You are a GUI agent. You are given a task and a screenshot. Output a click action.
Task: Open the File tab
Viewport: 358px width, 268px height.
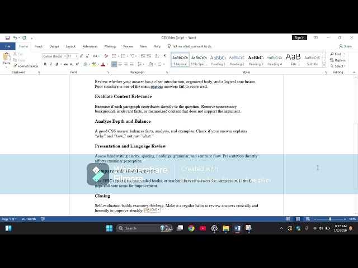point(8,46)
